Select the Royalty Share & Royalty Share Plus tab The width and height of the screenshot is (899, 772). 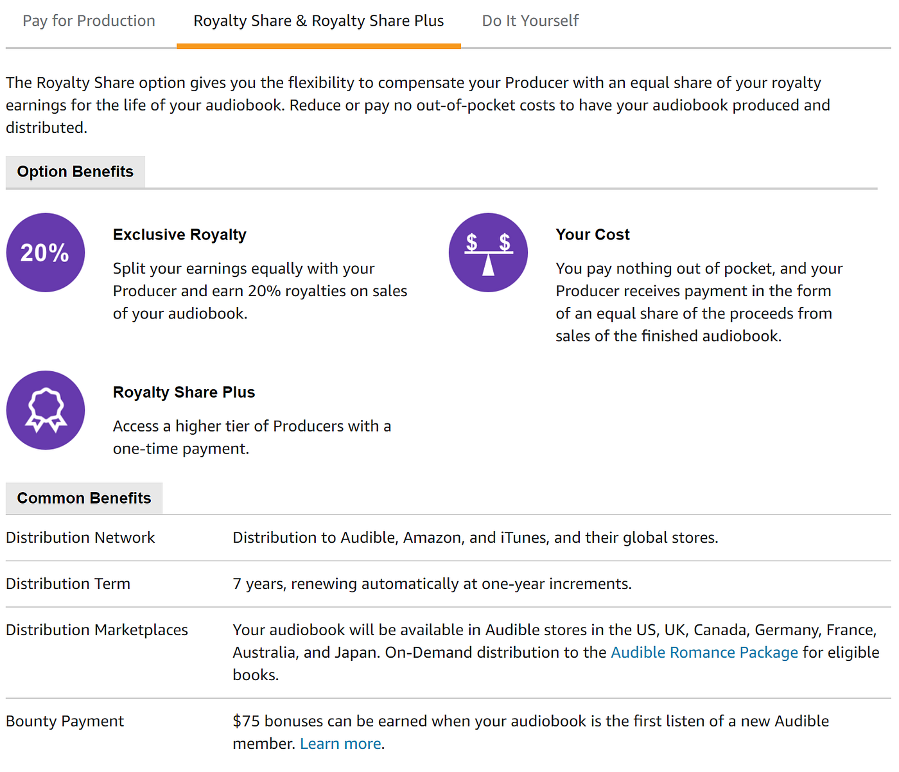pos(319,21)
